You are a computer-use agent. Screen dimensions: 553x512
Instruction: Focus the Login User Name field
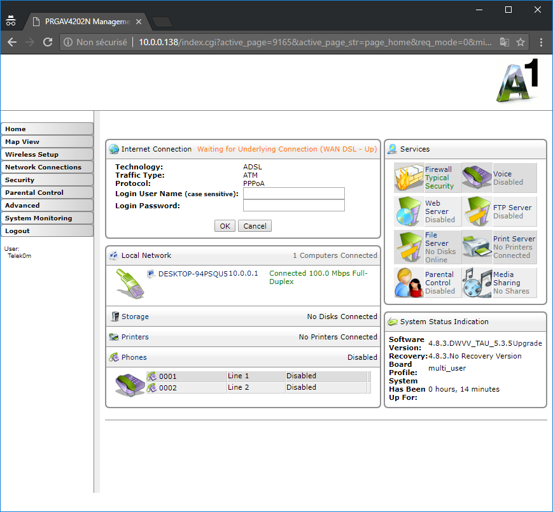point(293,194)
